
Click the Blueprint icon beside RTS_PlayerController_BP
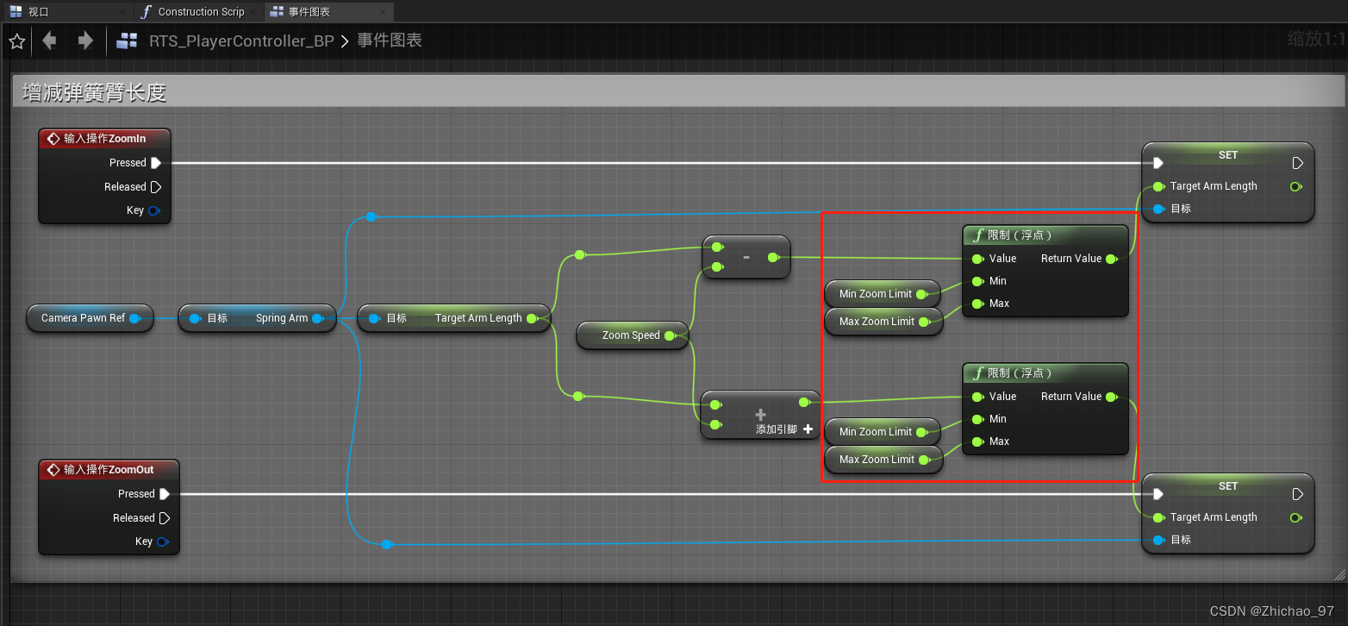(126, 40)
